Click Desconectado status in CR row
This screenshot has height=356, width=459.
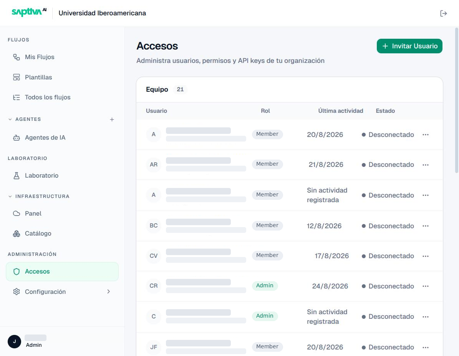(x=388, y=286)
